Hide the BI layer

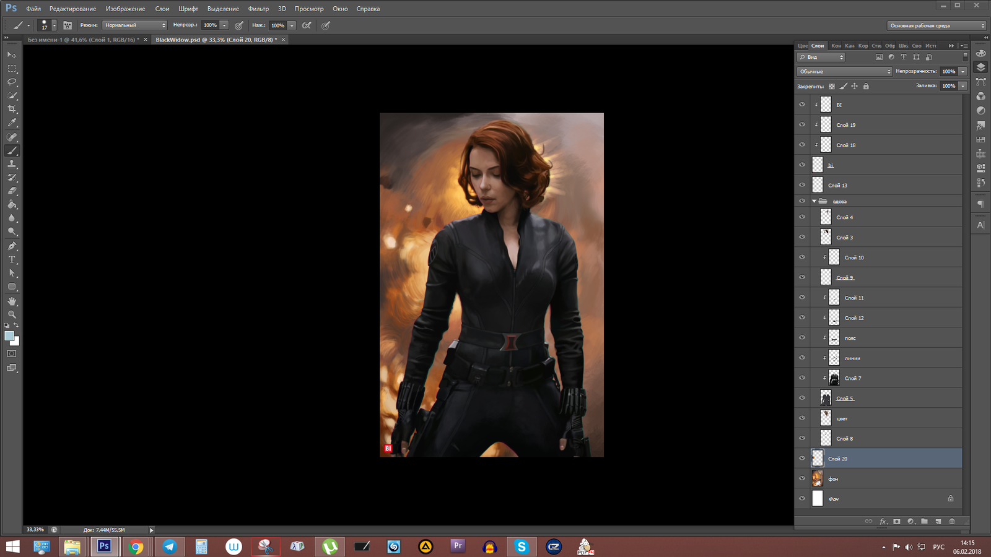pyautogui.click(x=802, y=105)
